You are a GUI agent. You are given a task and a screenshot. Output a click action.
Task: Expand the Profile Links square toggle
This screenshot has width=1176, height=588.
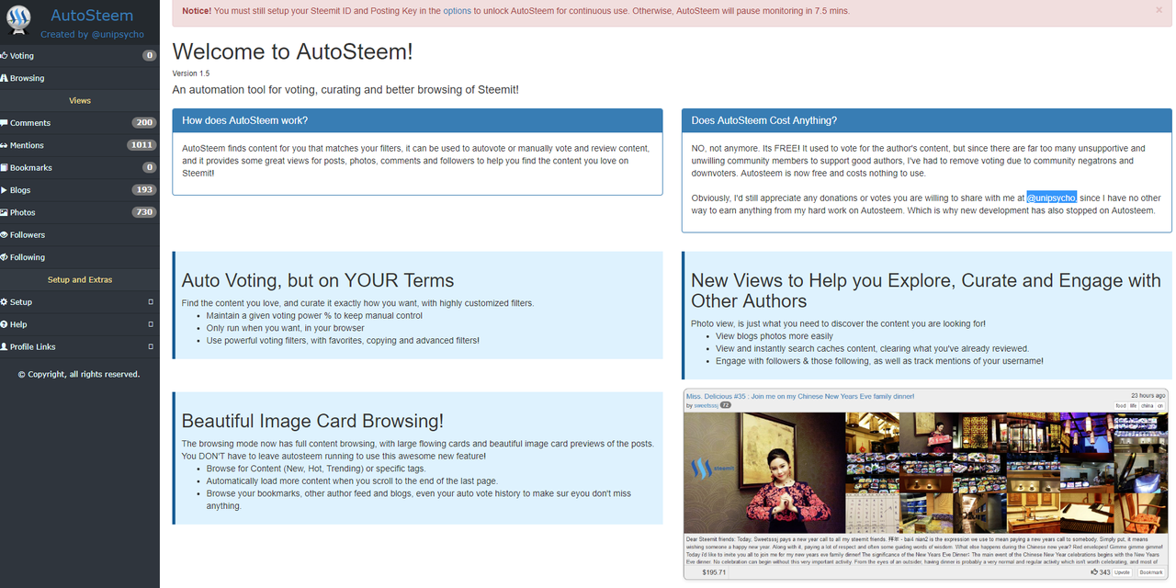(x=151, y=346)
